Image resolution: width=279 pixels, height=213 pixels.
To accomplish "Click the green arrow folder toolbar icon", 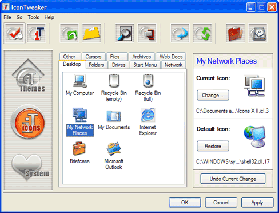I will click(x=69, y=33).
